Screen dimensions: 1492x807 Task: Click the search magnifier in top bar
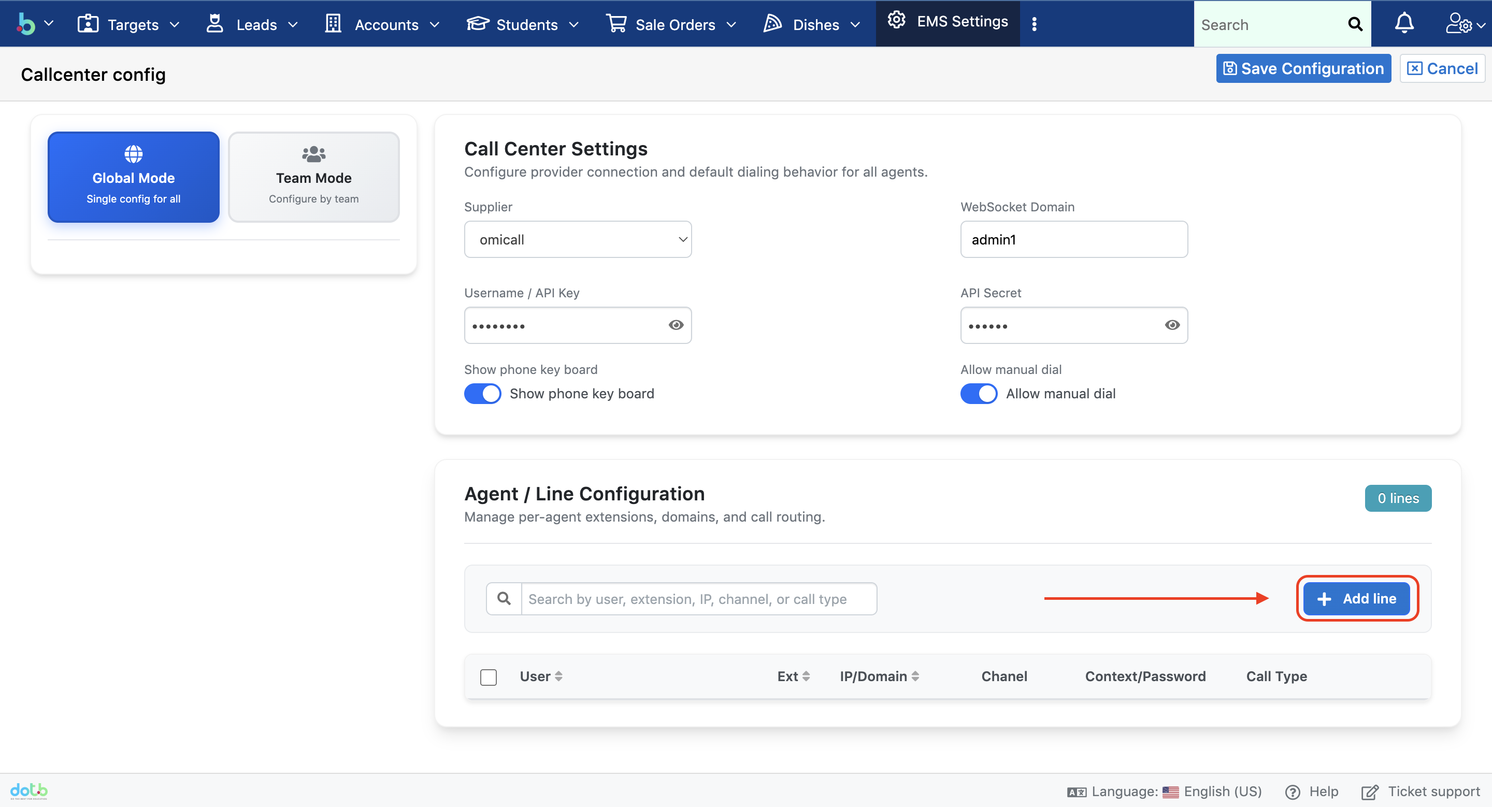pyautogui.click(x=1355, y=24)
